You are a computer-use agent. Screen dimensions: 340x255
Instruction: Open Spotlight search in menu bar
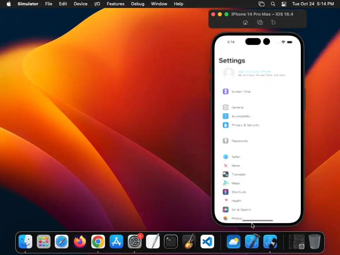tap(273, 4)
